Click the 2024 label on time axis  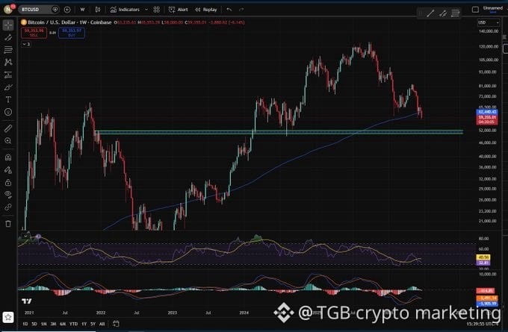[244, 313]
